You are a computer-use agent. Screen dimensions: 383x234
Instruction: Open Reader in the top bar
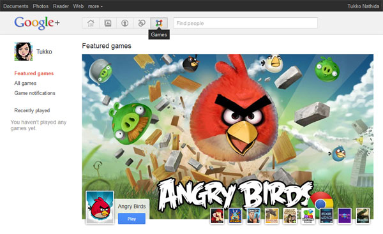61,6
